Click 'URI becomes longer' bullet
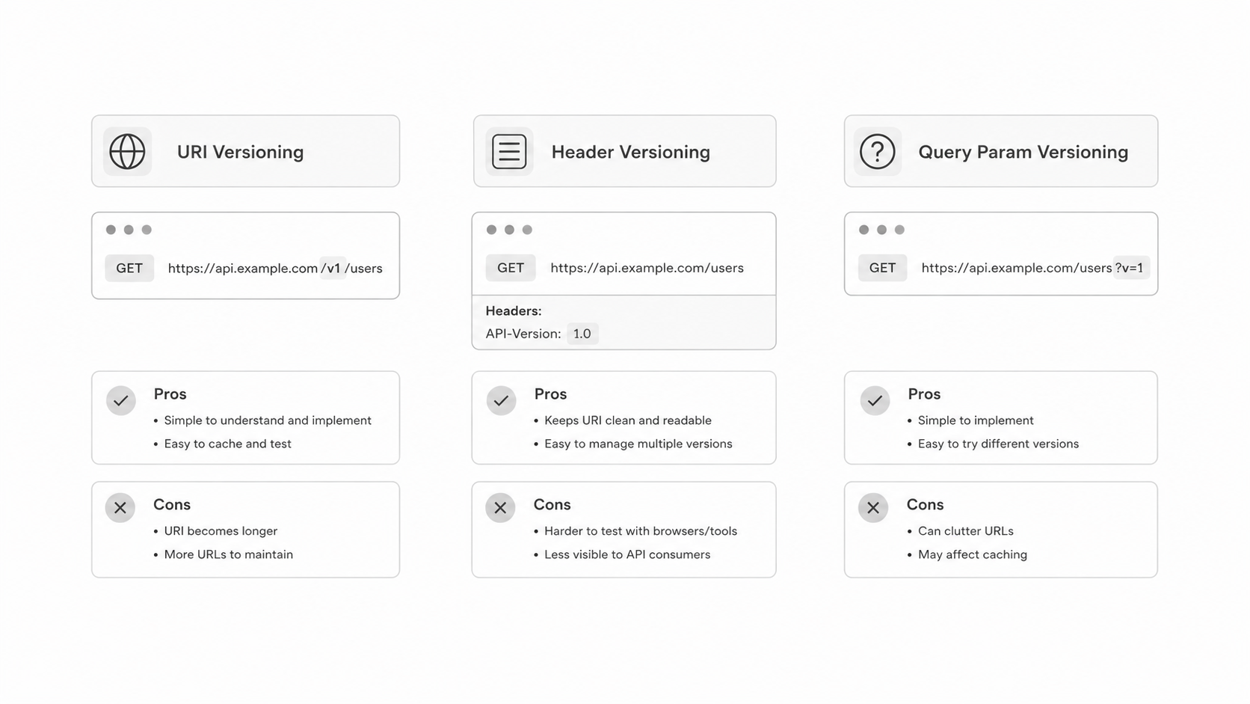Viewport: 1250px width, 704px height. [221, 531]
